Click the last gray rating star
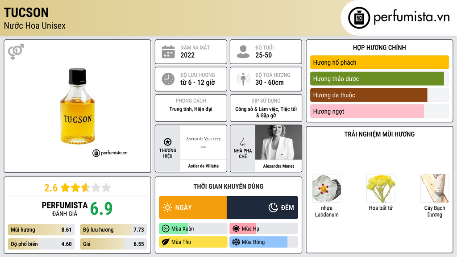The height and width of the screenshot is (257, 457). [106, 187]
